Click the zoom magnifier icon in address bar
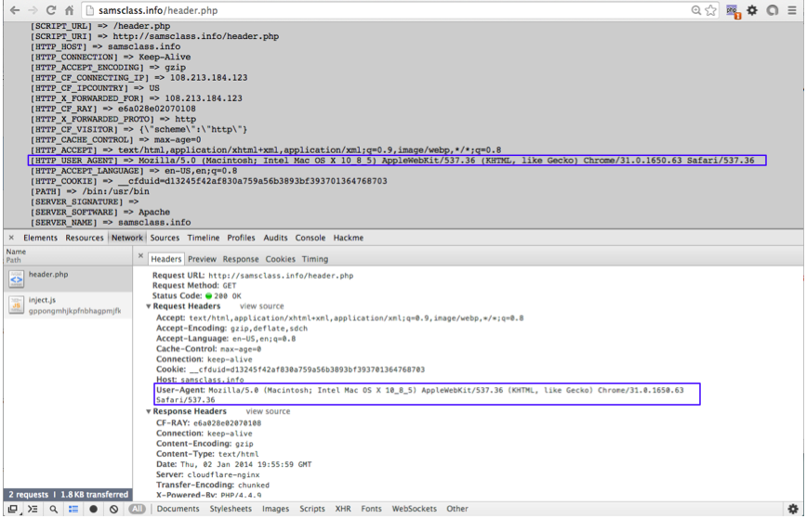This screenshot has width=806, height=518. click(x=696, y=10)
